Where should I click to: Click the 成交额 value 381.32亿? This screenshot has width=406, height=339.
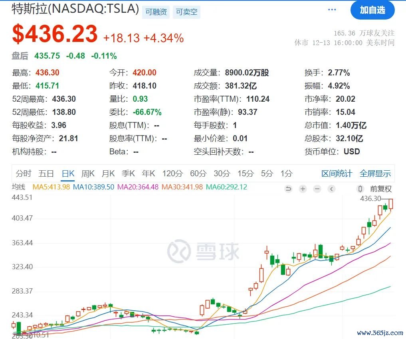(x=241, y=86)
